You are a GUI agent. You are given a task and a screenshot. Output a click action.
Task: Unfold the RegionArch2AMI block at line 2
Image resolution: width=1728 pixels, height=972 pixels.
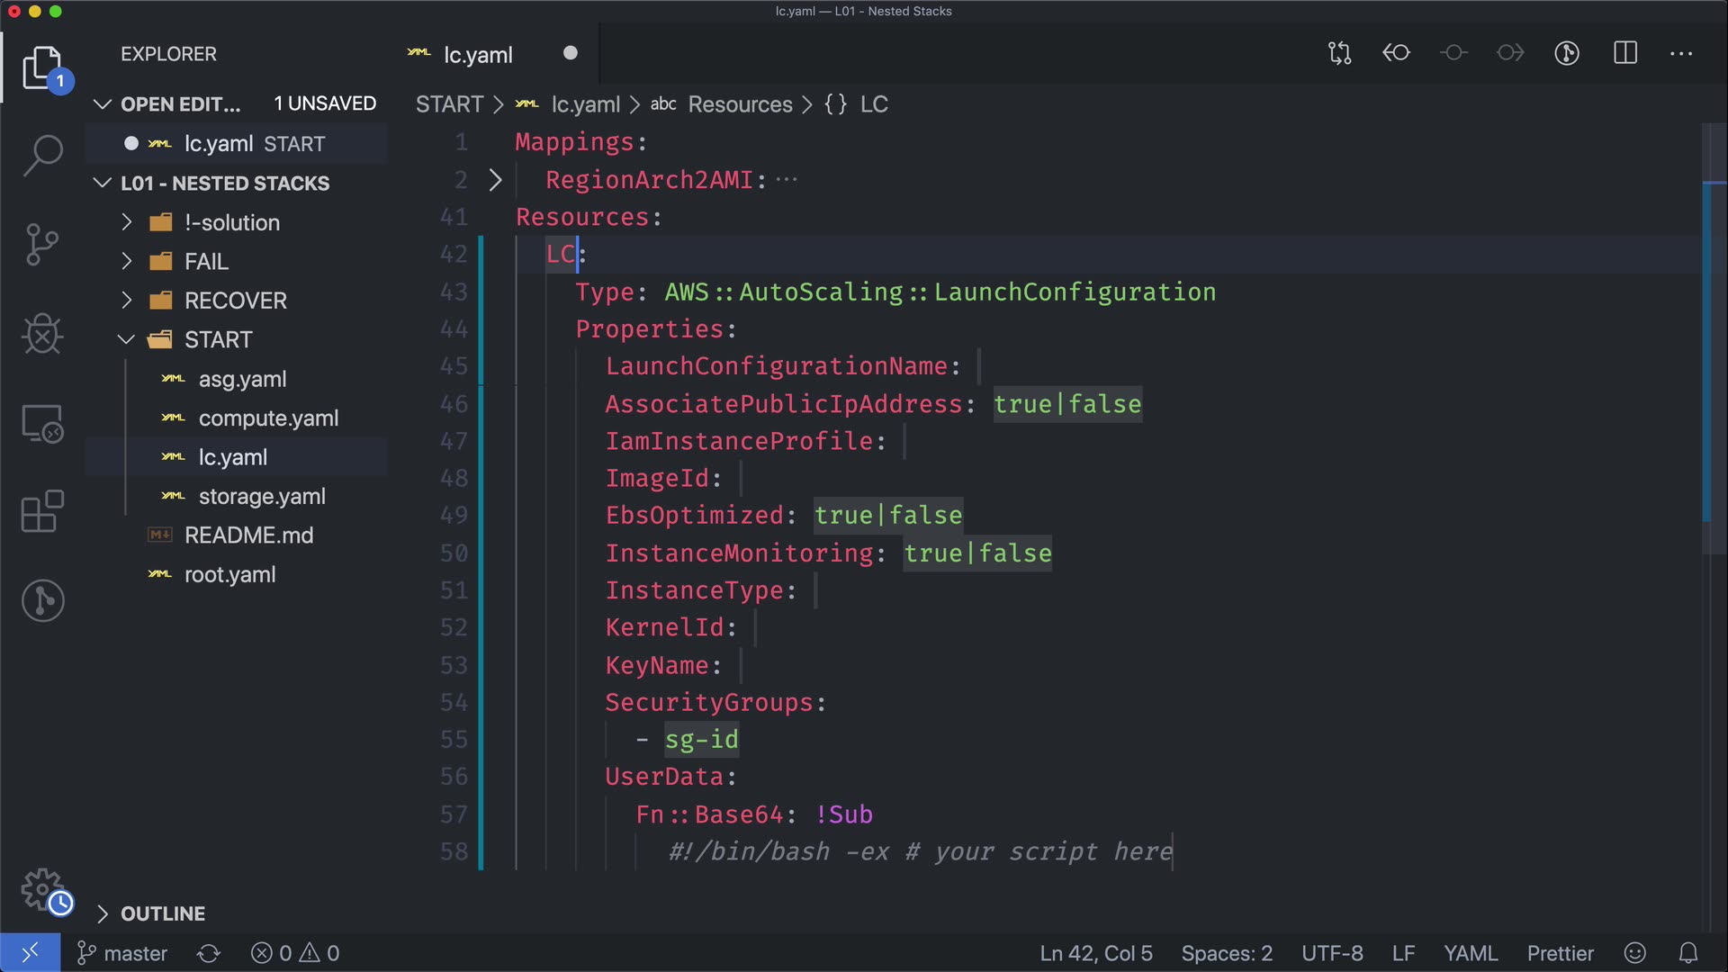[495, 180]
